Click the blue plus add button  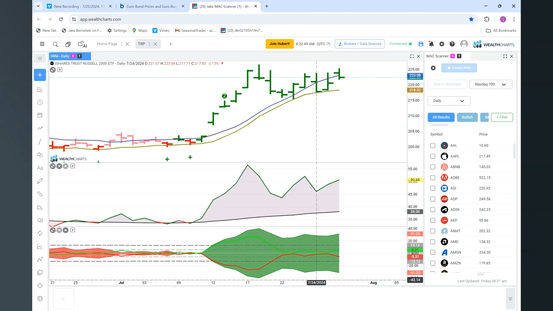40,75
